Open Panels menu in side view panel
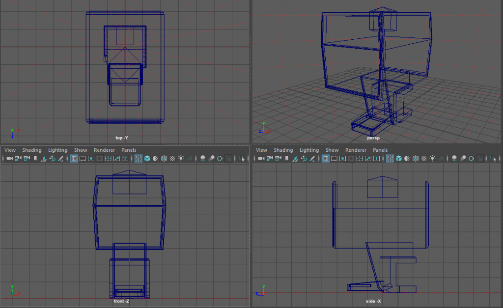The width and height of the screenshot is (503, 308). (380, 150)
